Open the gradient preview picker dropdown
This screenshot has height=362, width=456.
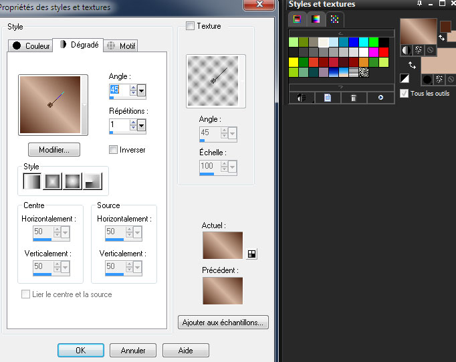(84, 105)
